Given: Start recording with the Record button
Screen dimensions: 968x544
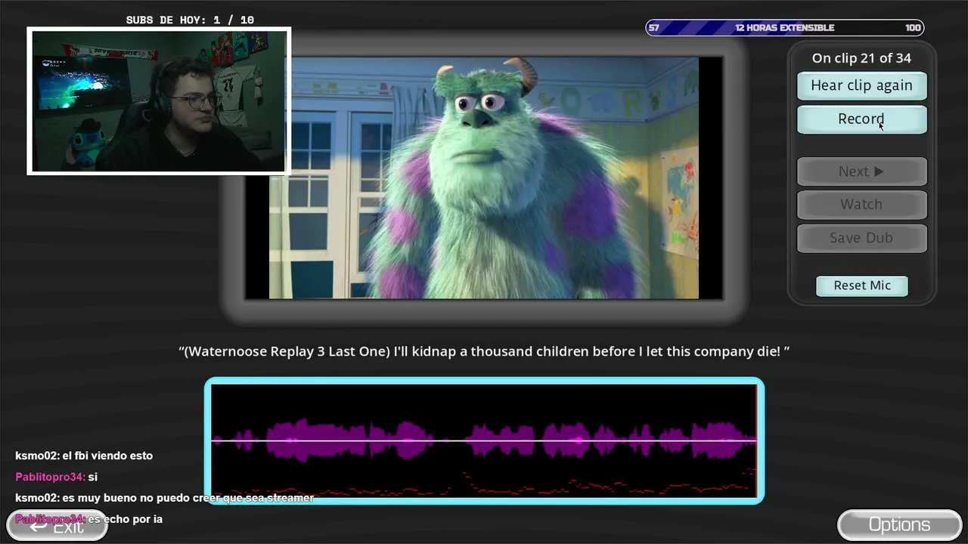Looking at the screenshot, I should 861,119.
